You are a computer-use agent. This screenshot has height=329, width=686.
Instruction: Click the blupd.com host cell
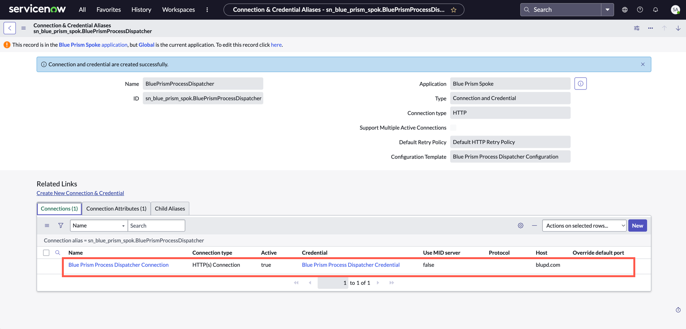548,265
